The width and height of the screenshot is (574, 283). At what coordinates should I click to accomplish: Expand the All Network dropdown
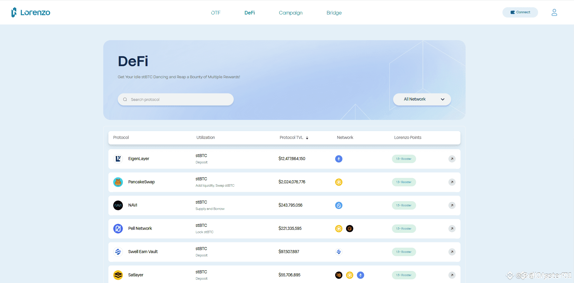[422, 99]
